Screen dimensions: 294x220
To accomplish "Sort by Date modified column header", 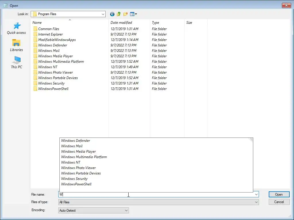I will 129,23.
